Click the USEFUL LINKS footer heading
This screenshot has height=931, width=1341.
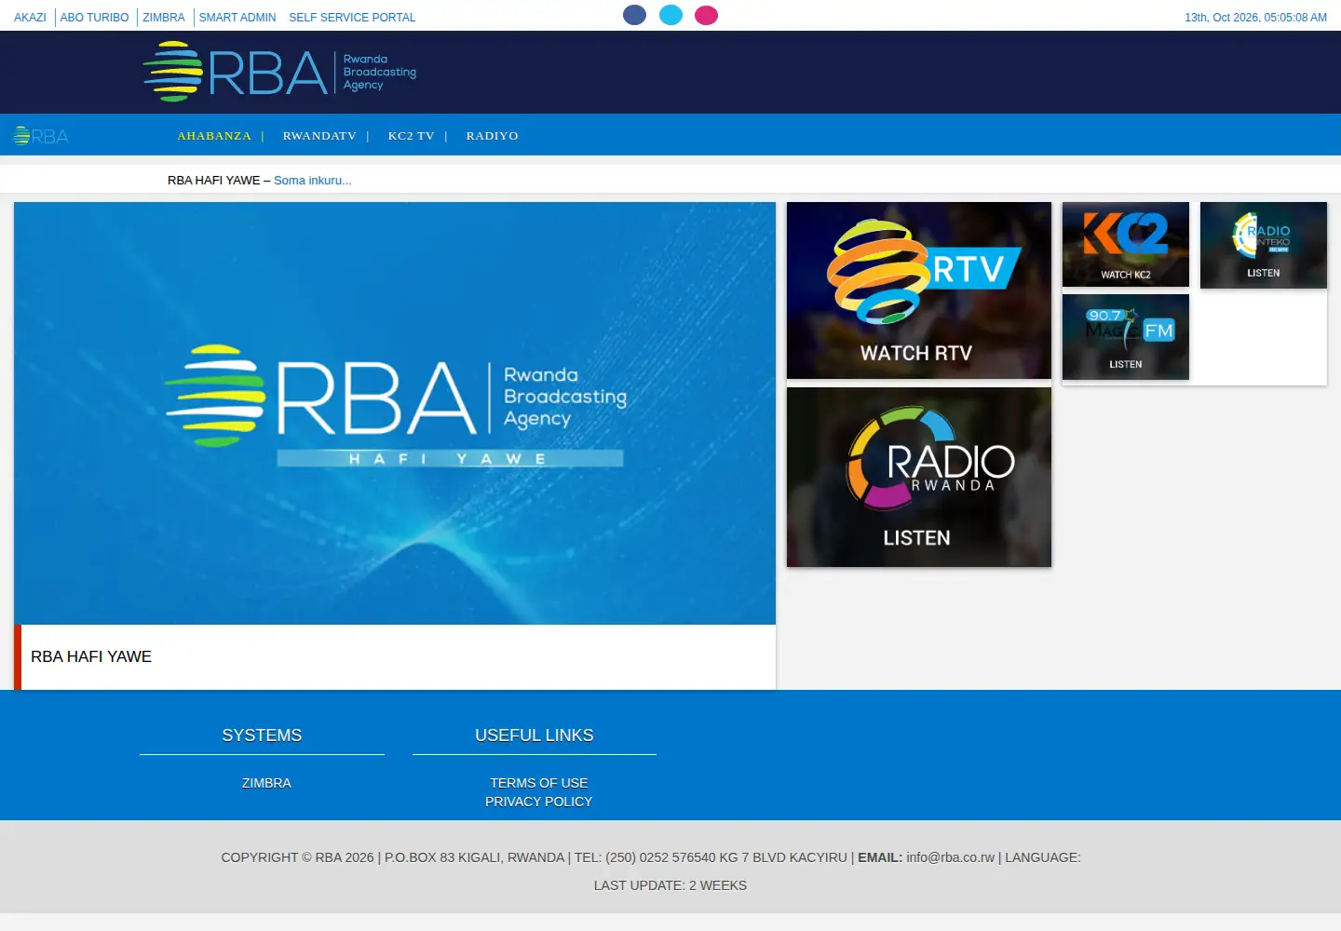[x=535, y=735]
